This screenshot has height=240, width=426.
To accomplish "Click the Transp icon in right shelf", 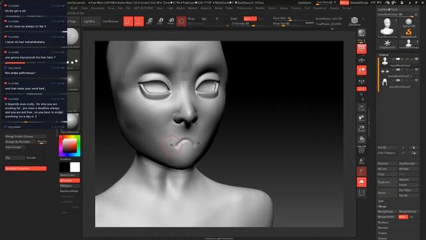I will click(x=361, y=161).
